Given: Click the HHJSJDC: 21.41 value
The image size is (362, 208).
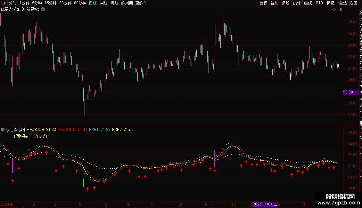Looking at the screenshot, I should [x=72, y=130].
